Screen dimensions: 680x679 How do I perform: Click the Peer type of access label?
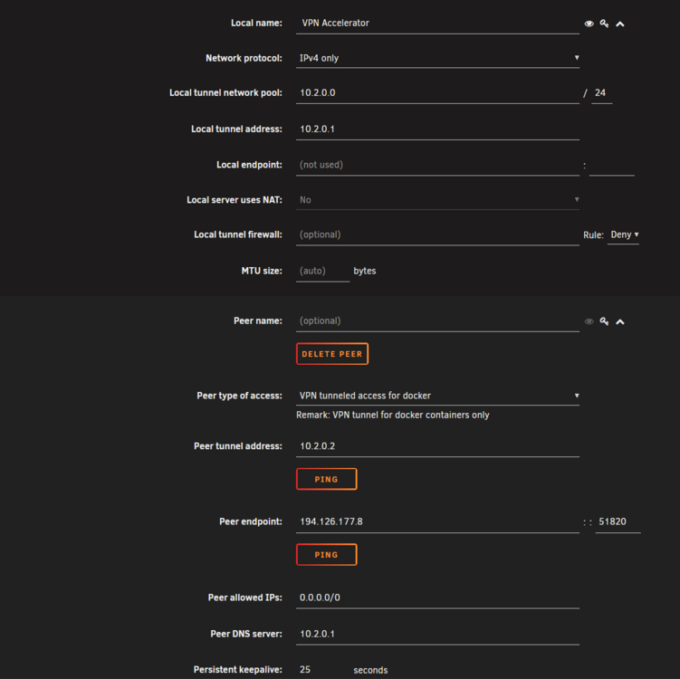[x=239, y=396]
